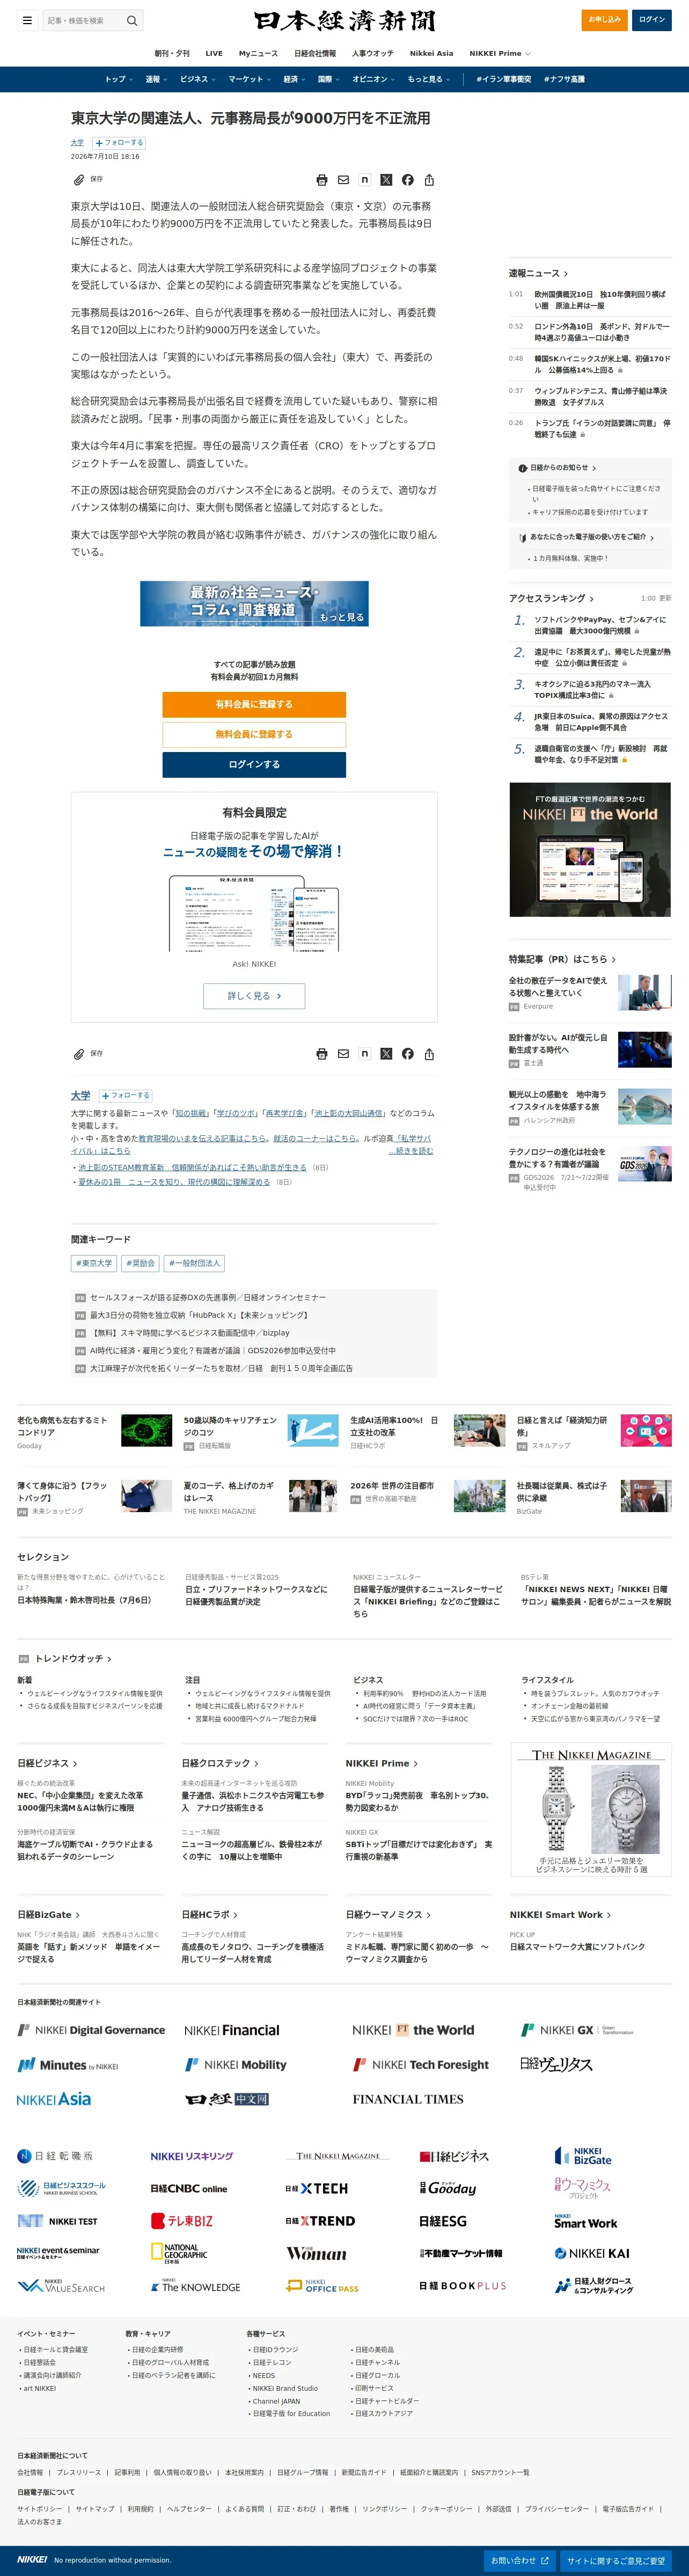Follow 大学 in the topic section below the article

pyautogui.click(x=125, y=1096)
